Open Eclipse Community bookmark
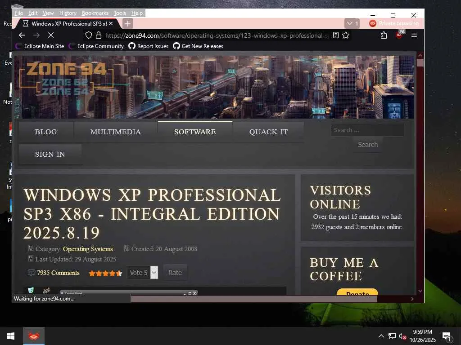The image size is (461, 345). click(x=96, y=46)
